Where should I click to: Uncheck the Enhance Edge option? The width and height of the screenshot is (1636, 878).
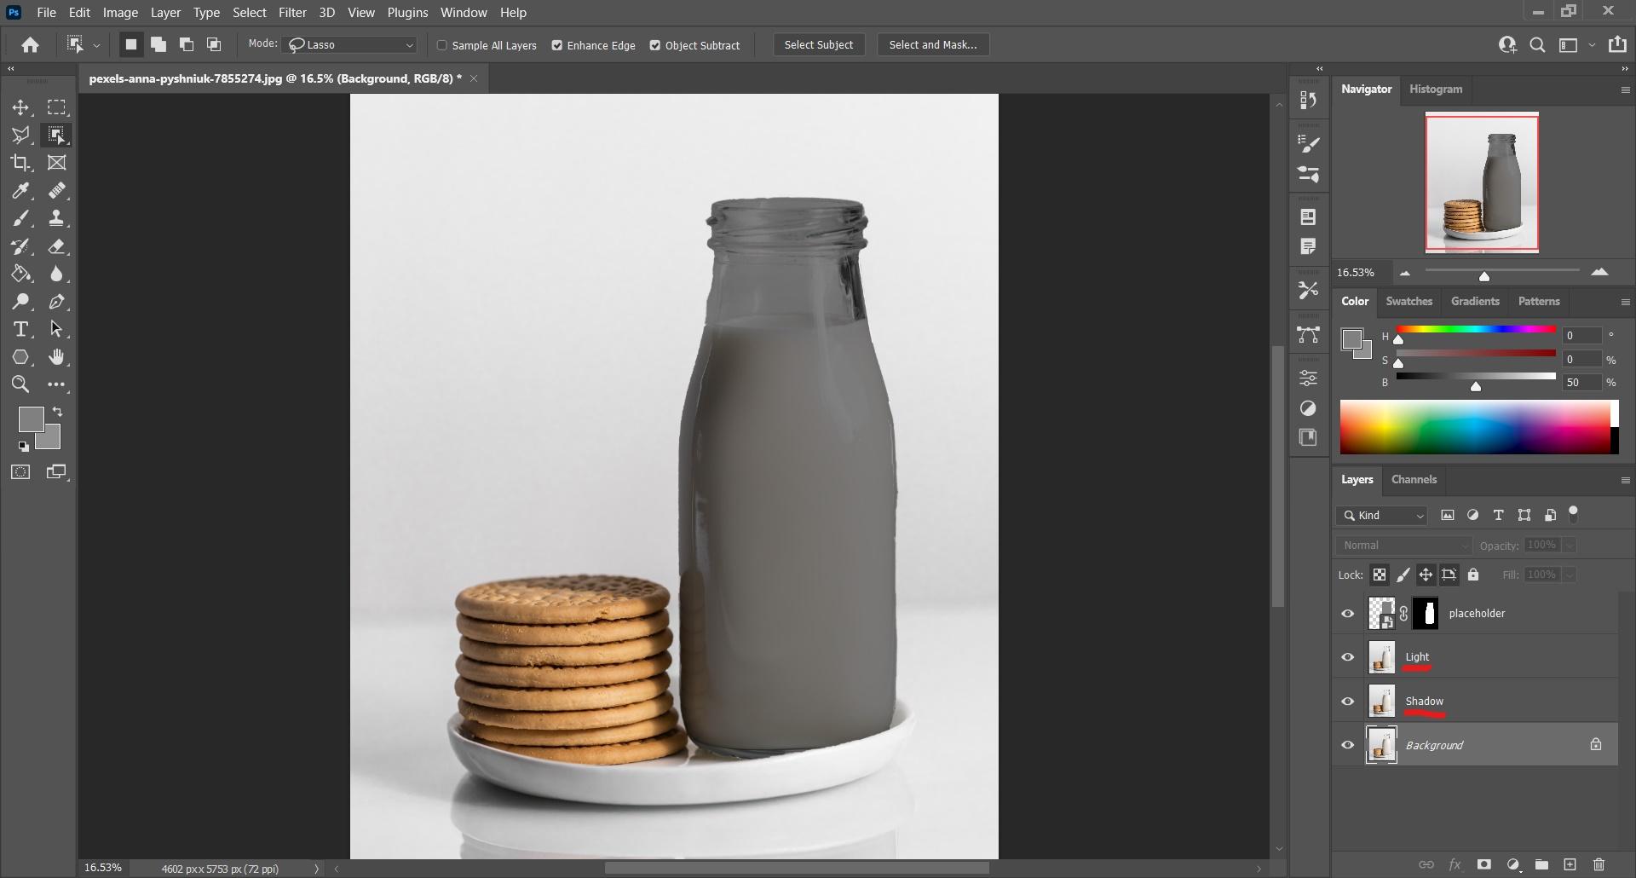[x=557, y=45]
